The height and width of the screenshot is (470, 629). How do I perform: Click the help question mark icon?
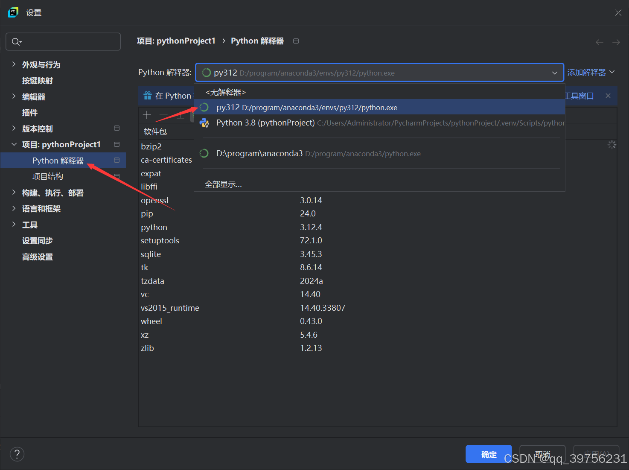[x=17, y=454]
